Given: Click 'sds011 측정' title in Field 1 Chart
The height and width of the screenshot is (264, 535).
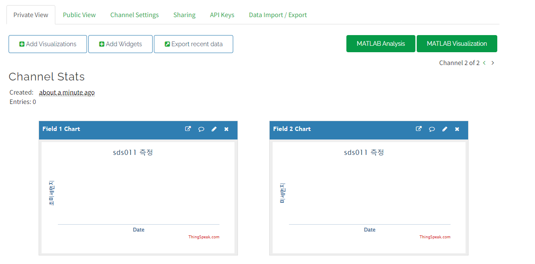Looking at the screenshot, I should point(133,152).
